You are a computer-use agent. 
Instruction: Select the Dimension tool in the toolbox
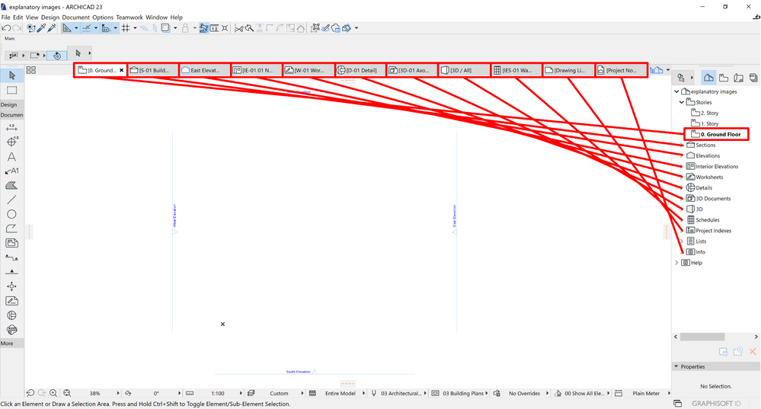(x=11, y=128)
